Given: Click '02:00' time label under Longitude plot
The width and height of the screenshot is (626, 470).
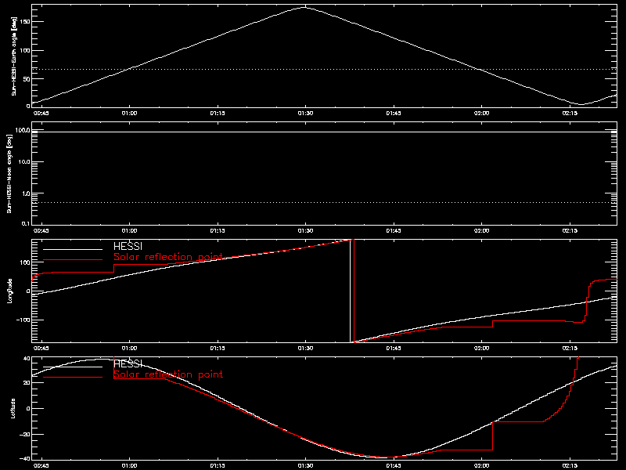Looking at the screenshot, I should tap(481, 348).
